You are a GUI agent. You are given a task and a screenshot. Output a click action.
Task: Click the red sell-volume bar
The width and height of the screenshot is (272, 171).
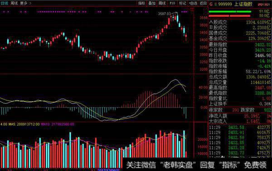point(229,16)
